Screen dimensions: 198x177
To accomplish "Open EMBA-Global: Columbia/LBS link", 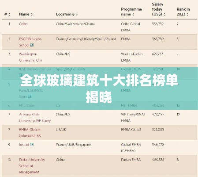I will tap(30, 132).
